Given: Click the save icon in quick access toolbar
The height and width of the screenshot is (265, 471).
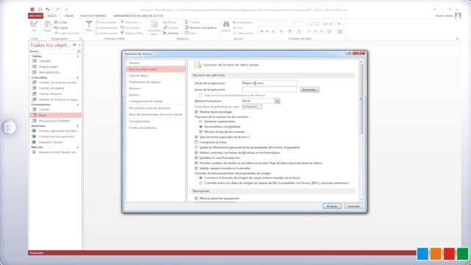Looking at the screenshot, I should coord(40,10).
